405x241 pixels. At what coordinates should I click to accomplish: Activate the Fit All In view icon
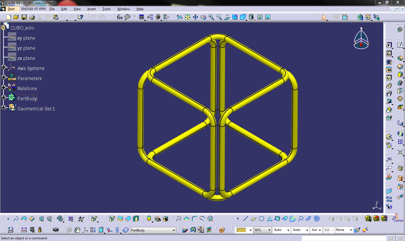187,17
